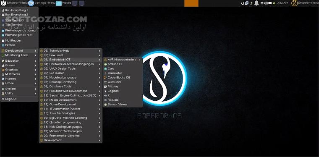
Task: Expand the Tutorials-Help submenu arrow
Action: (100, 51)
